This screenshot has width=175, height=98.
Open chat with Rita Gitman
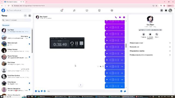coord(16,63)
